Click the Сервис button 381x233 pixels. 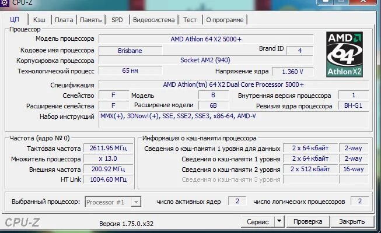coord(258,221)
